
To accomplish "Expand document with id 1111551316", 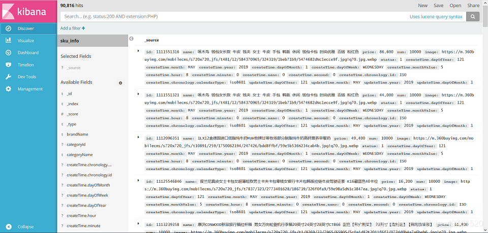I will 138,51.
